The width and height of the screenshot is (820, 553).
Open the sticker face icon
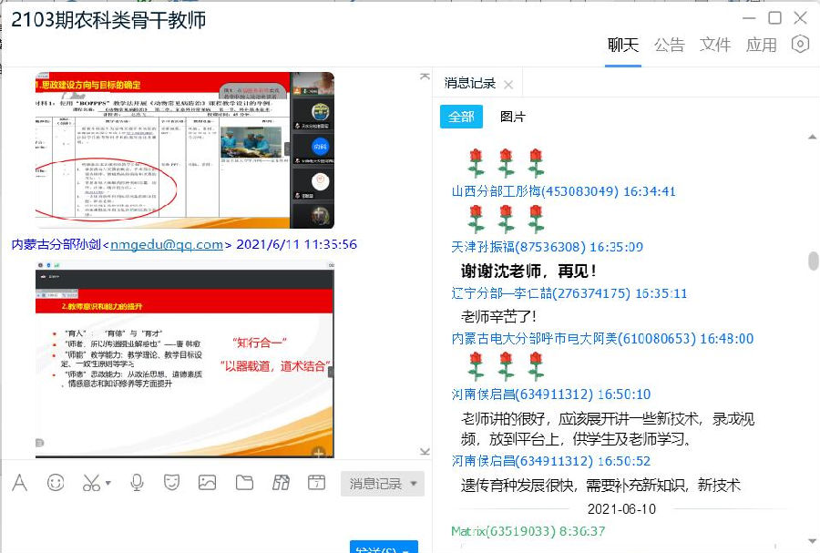point(171,483)
